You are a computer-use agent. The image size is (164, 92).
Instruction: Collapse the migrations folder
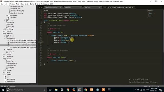pos(5,38)
